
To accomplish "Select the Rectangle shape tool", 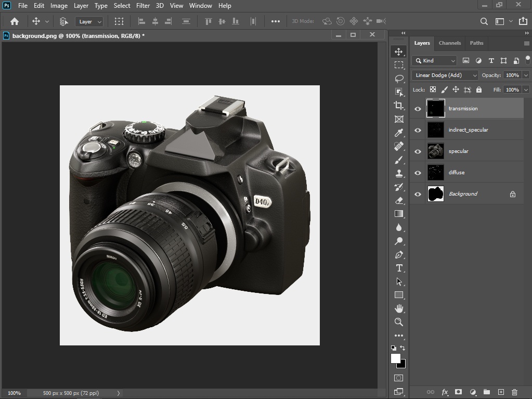I will click(x=399, y=295).
